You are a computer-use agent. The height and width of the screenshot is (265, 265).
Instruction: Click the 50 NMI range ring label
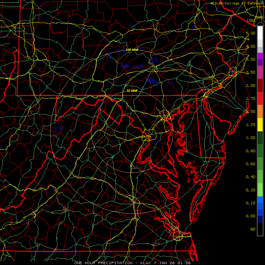coord(132,91)
